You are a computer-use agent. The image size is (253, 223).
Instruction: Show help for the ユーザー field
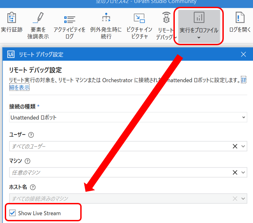(x=31, y=135)
